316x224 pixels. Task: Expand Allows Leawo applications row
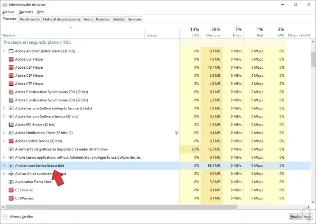click(x=4, y=157)
